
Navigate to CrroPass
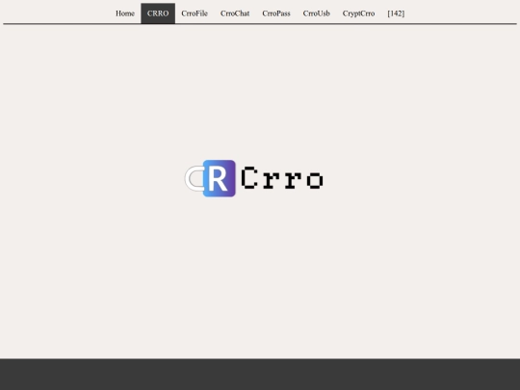(276, 13)
